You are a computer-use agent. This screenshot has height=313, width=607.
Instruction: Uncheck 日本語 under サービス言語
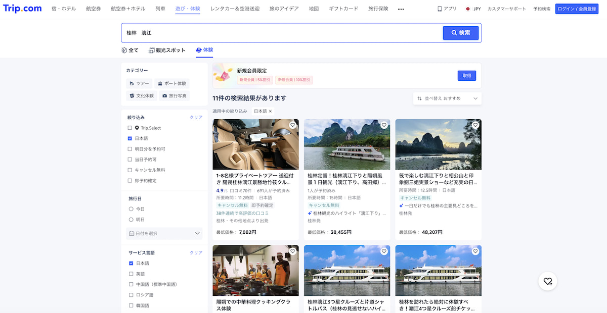tap(131, 264)
